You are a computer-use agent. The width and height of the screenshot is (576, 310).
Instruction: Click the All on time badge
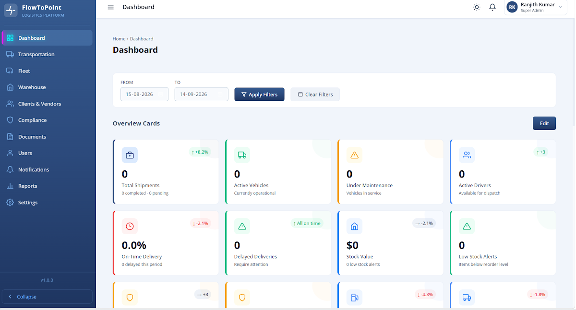click(x=307, y=223)
